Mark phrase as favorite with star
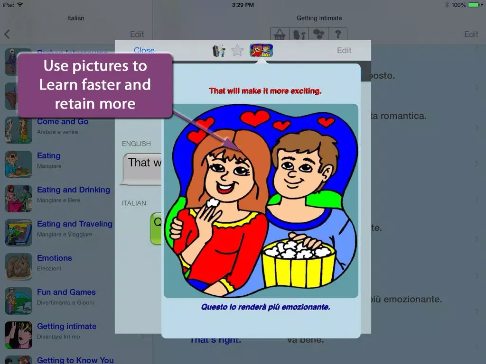This screenshot has width=486, height=364. coord(237,50)
